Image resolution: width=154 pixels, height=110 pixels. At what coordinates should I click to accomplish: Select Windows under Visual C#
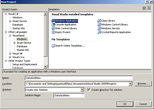tap(17, 17)
